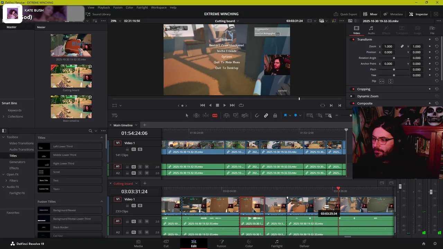The height and width of the screenshot is (249, 443).
Task: Add a blue marker
Action: click(x=296, y=116)
